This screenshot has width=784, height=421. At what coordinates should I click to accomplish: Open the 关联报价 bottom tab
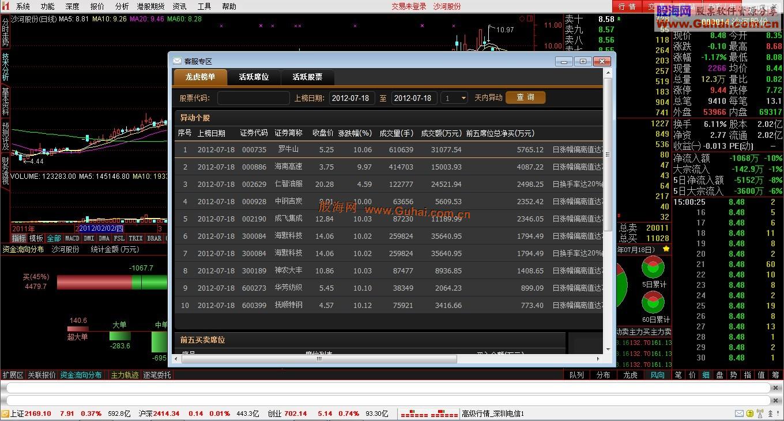tap(42, 375)
